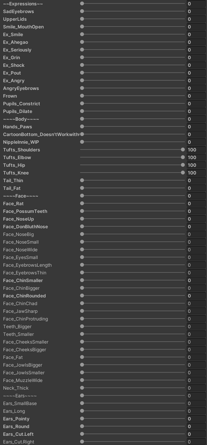Select the Face_Rat value input field
The image size is (207, 445).
click(x=196, y=203)
